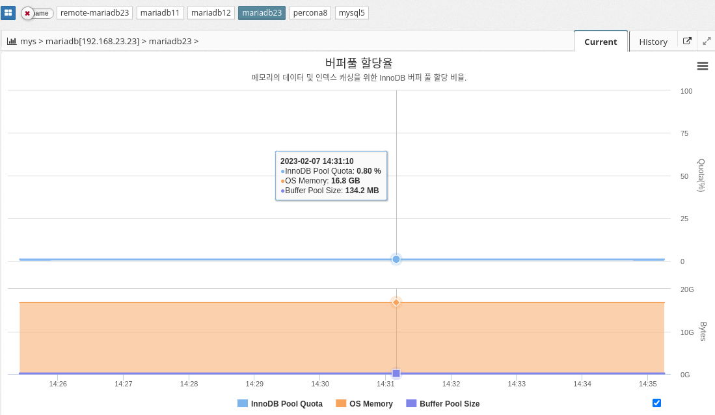The width and height of the screenshot is (715, 415).
Task: Click the active mariadb23 instance button
Action: point(262,13)
